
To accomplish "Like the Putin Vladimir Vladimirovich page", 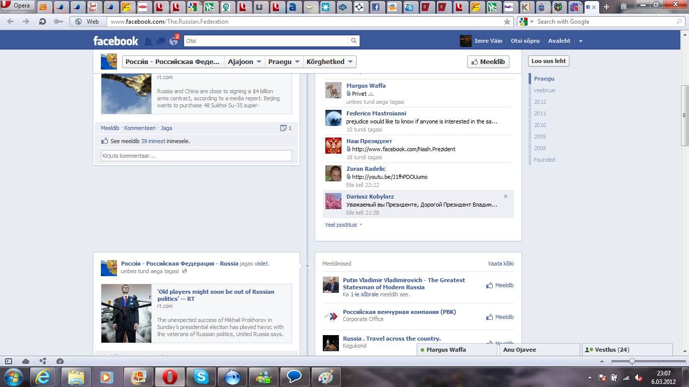I will click(x=500, y=285).
